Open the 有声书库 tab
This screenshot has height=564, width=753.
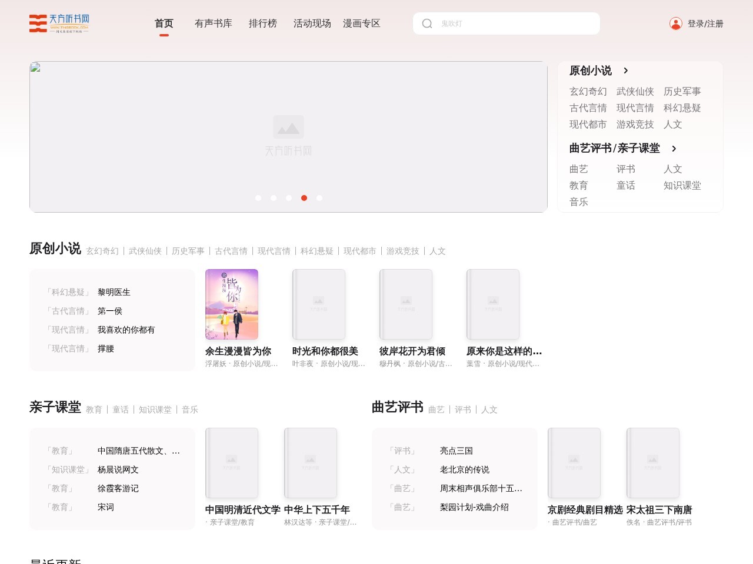click(x=213, y=23)
